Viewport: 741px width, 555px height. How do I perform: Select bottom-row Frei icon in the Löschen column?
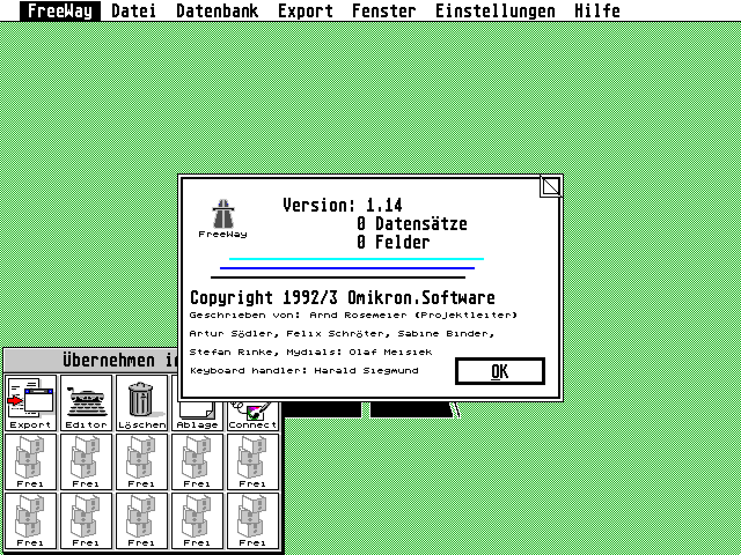142,520
